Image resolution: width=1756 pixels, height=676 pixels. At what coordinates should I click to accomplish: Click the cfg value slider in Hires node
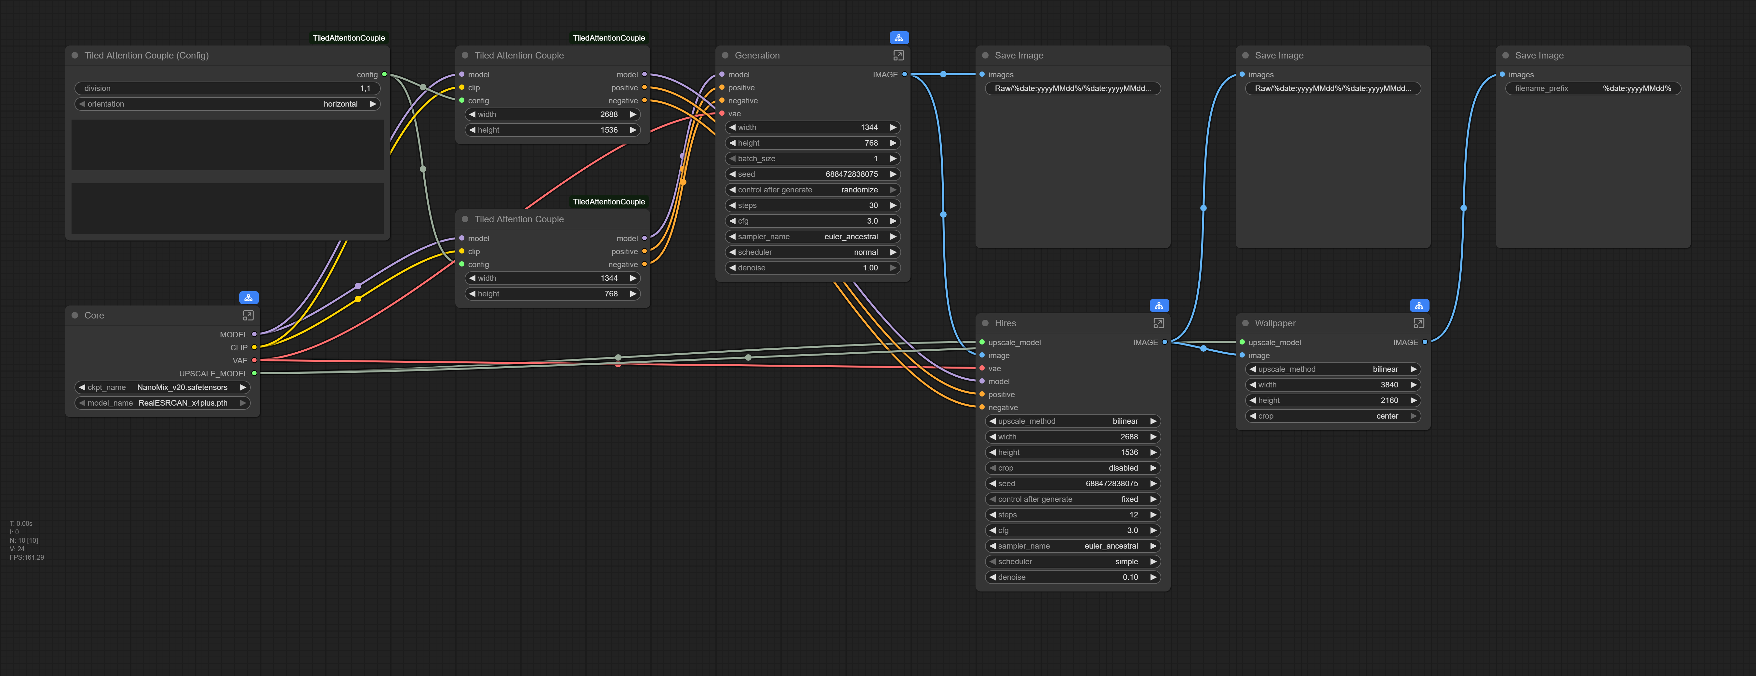tap(1072, 530)
